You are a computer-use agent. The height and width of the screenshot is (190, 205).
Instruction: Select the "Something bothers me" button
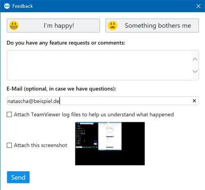point(152,26)
